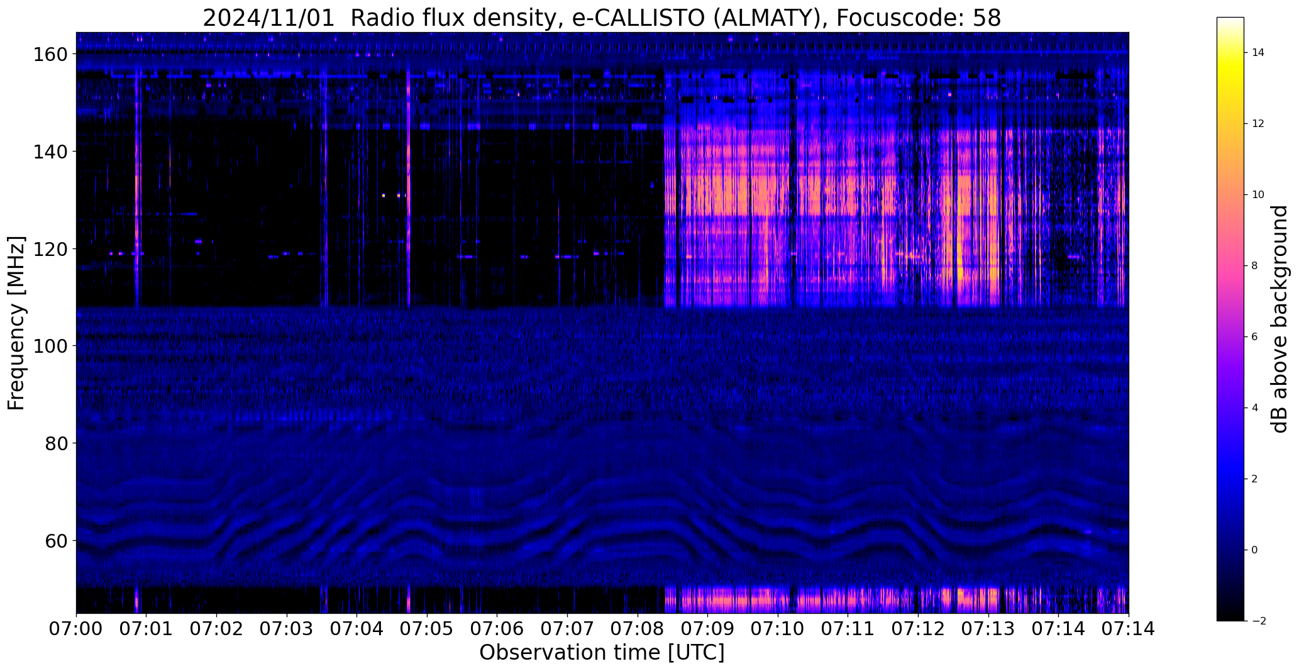Click the colorbar tick label 14

1258,53
